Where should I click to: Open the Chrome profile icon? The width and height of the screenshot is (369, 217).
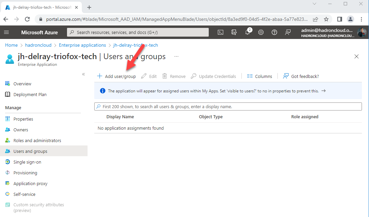pyautogui.click(x=350, y=19)
